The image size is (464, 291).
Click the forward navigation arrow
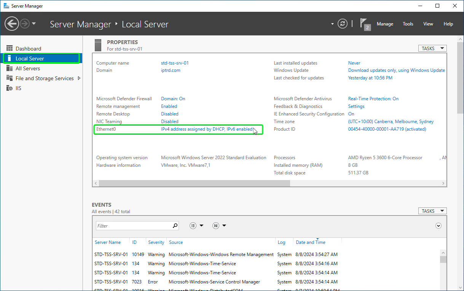pyautogui.click(x=25, y=24)
